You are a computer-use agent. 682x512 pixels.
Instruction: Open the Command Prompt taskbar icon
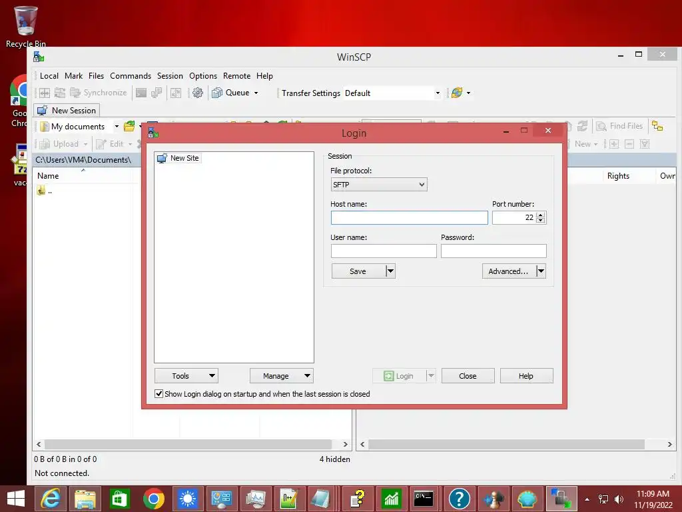tap(424, 499)
